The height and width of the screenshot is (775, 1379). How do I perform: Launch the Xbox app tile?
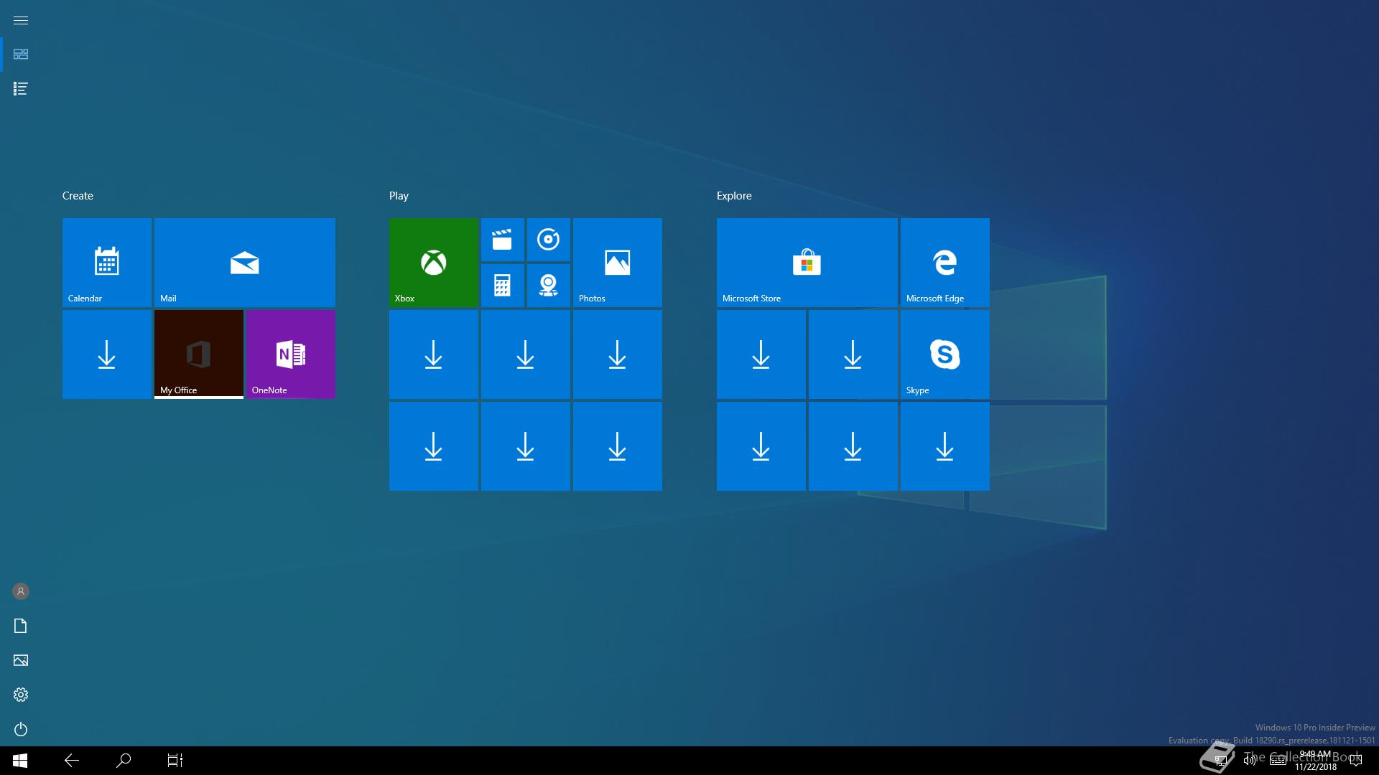pos(433,263)
